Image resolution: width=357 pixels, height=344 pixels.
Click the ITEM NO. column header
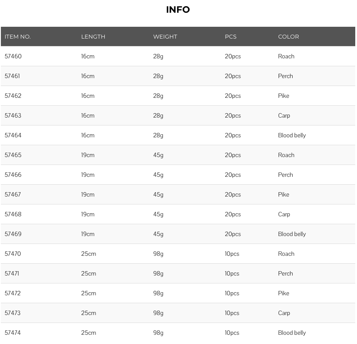point(18,37)
